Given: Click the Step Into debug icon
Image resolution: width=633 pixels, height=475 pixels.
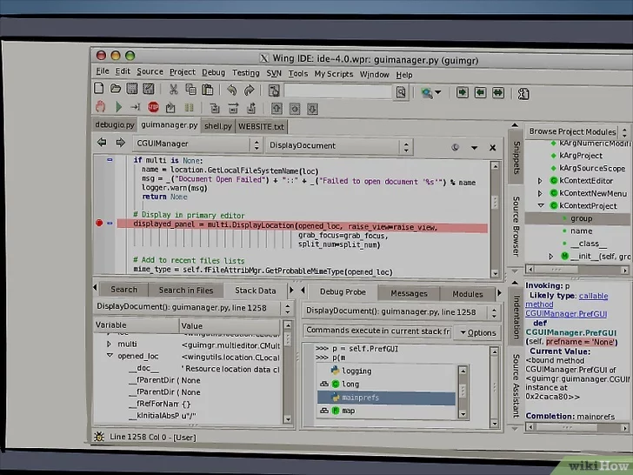Looking at the screenshot, I should point(215,108).
